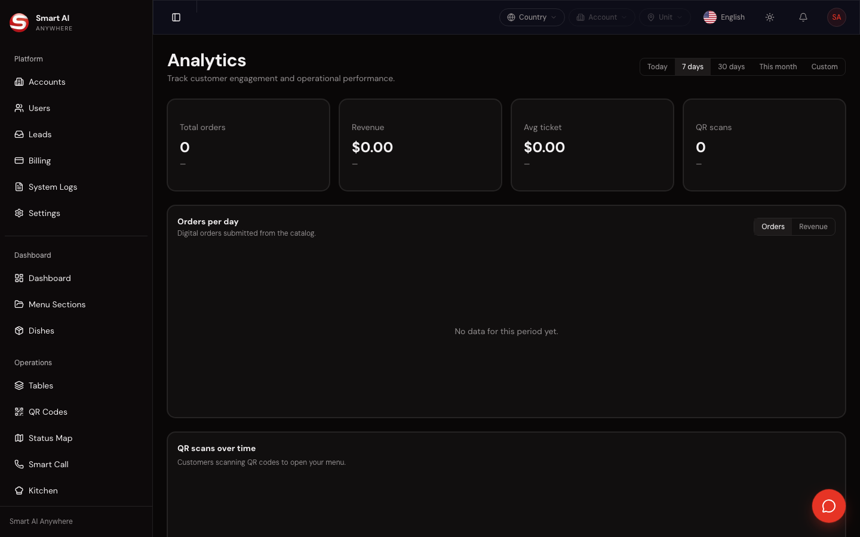
Task: Click the QR scans stat card
Action: click(764, 145)
